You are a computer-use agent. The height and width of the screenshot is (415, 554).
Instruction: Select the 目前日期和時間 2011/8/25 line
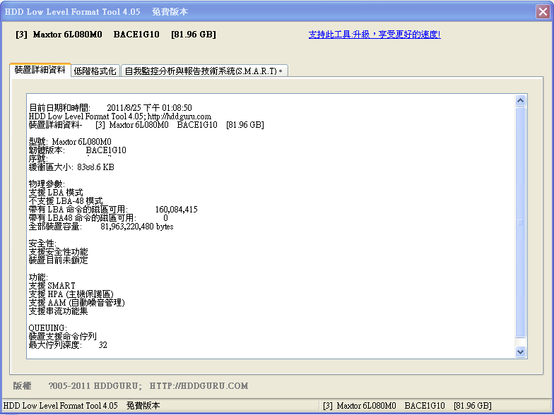[110, 107]
